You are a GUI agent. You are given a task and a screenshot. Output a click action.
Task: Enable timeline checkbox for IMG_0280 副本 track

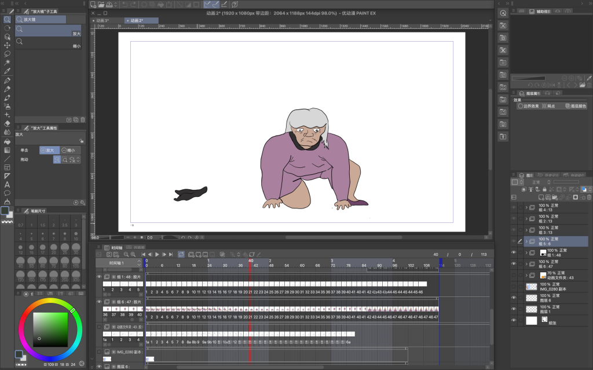pos(99,352)
